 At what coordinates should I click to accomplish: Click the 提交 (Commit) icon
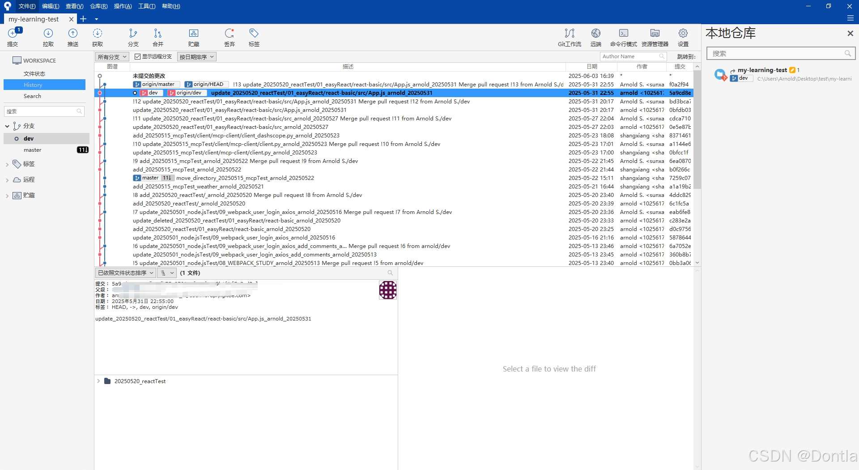point(13,37)
